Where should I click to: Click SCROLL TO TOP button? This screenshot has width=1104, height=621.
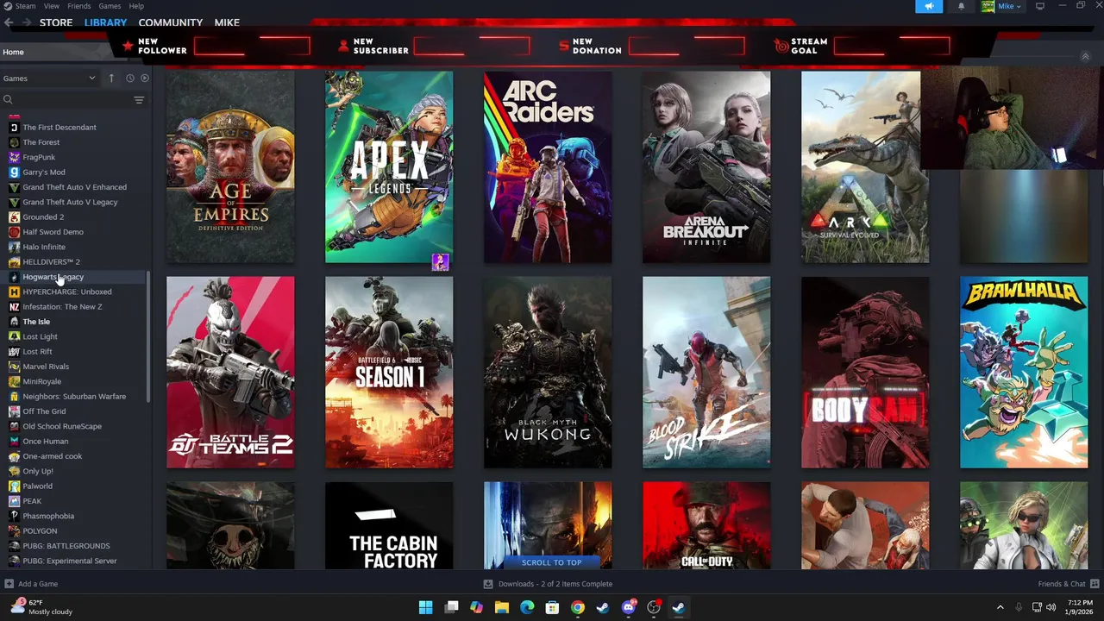(551, 562)
